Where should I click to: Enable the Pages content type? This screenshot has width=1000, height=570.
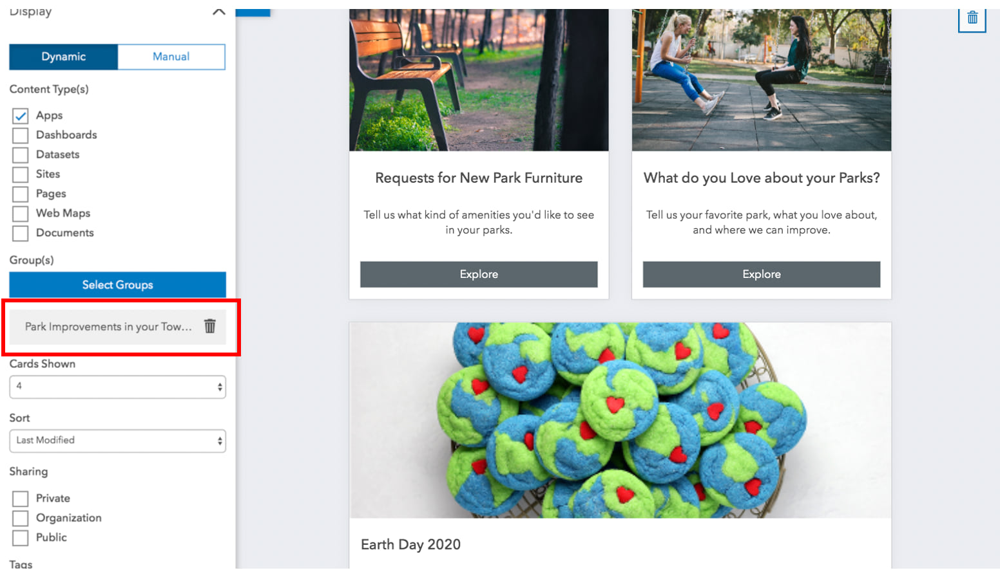(21, 194)
